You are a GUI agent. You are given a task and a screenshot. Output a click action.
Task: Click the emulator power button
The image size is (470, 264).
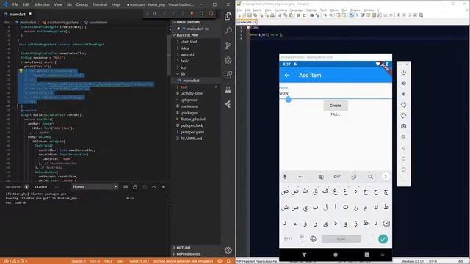(x=403, y=73)
